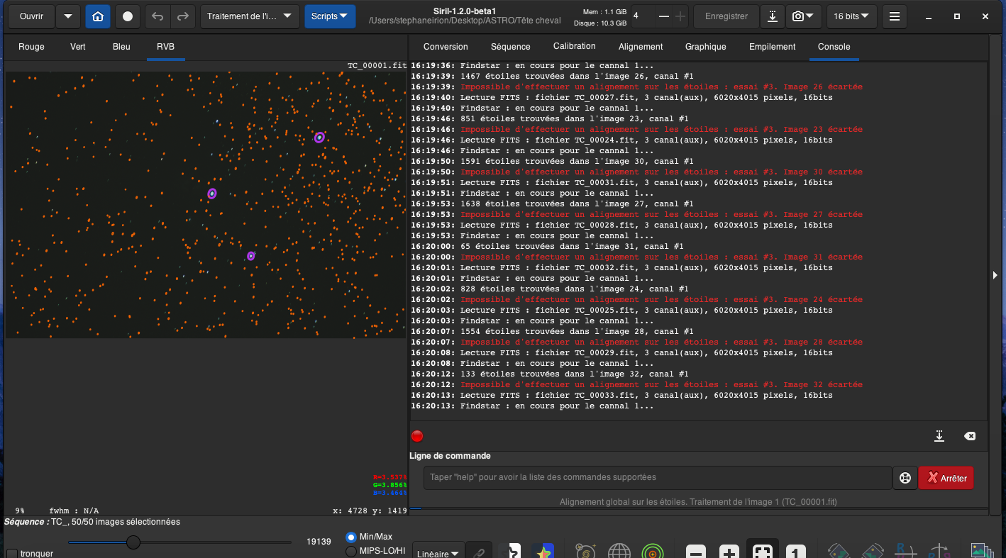This screenshot has height=558, width=1006.
Task: Zoom out with the minus icon
Action: (x=696, y=552)
